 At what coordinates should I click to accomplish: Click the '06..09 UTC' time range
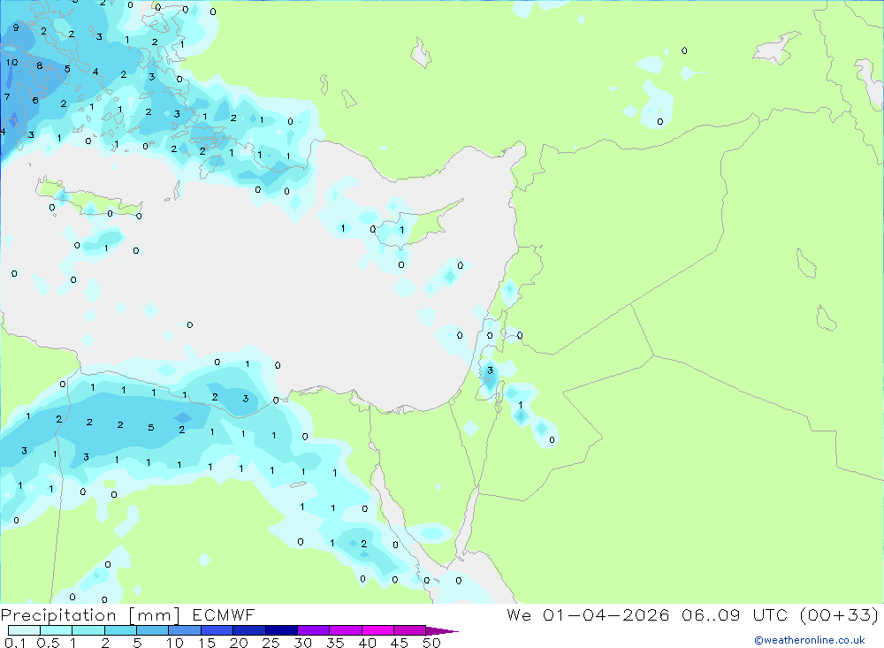734,615
